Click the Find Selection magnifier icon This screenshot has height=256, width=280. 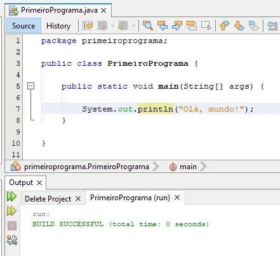(x=148, y=26)
